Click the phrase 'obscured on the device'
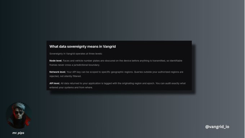245x138 pixels. pos(118,61)
